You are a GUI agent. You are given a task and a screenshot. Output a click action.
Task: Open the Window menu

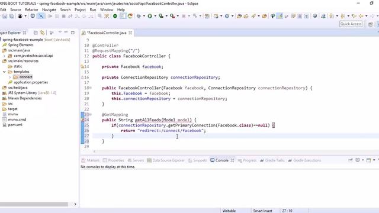tap(107, 9)
